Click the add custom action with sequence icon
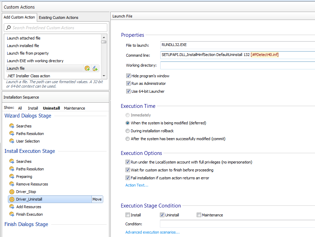 [x=87, y=68]
